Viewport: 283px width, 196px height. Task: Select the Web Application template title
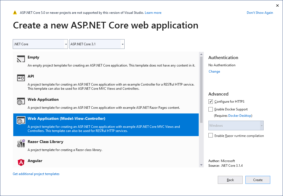pyautogui.click(x=43, y=100)
